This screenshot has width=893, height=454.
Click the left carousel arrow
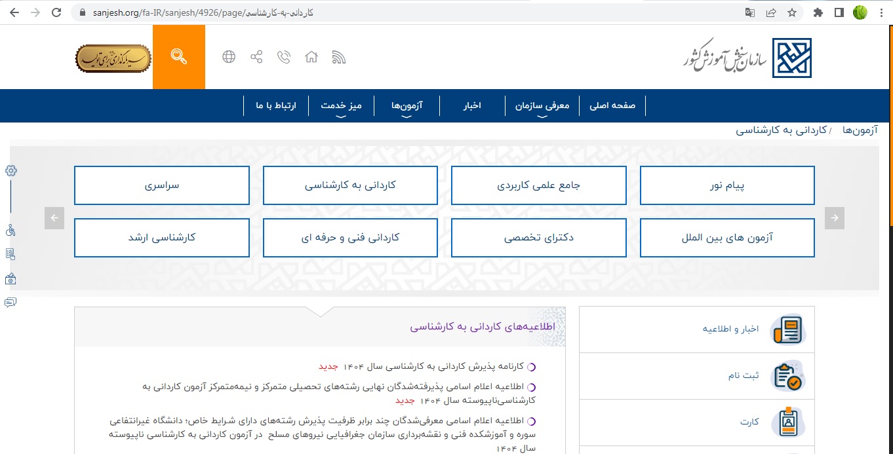pos(54,218)
